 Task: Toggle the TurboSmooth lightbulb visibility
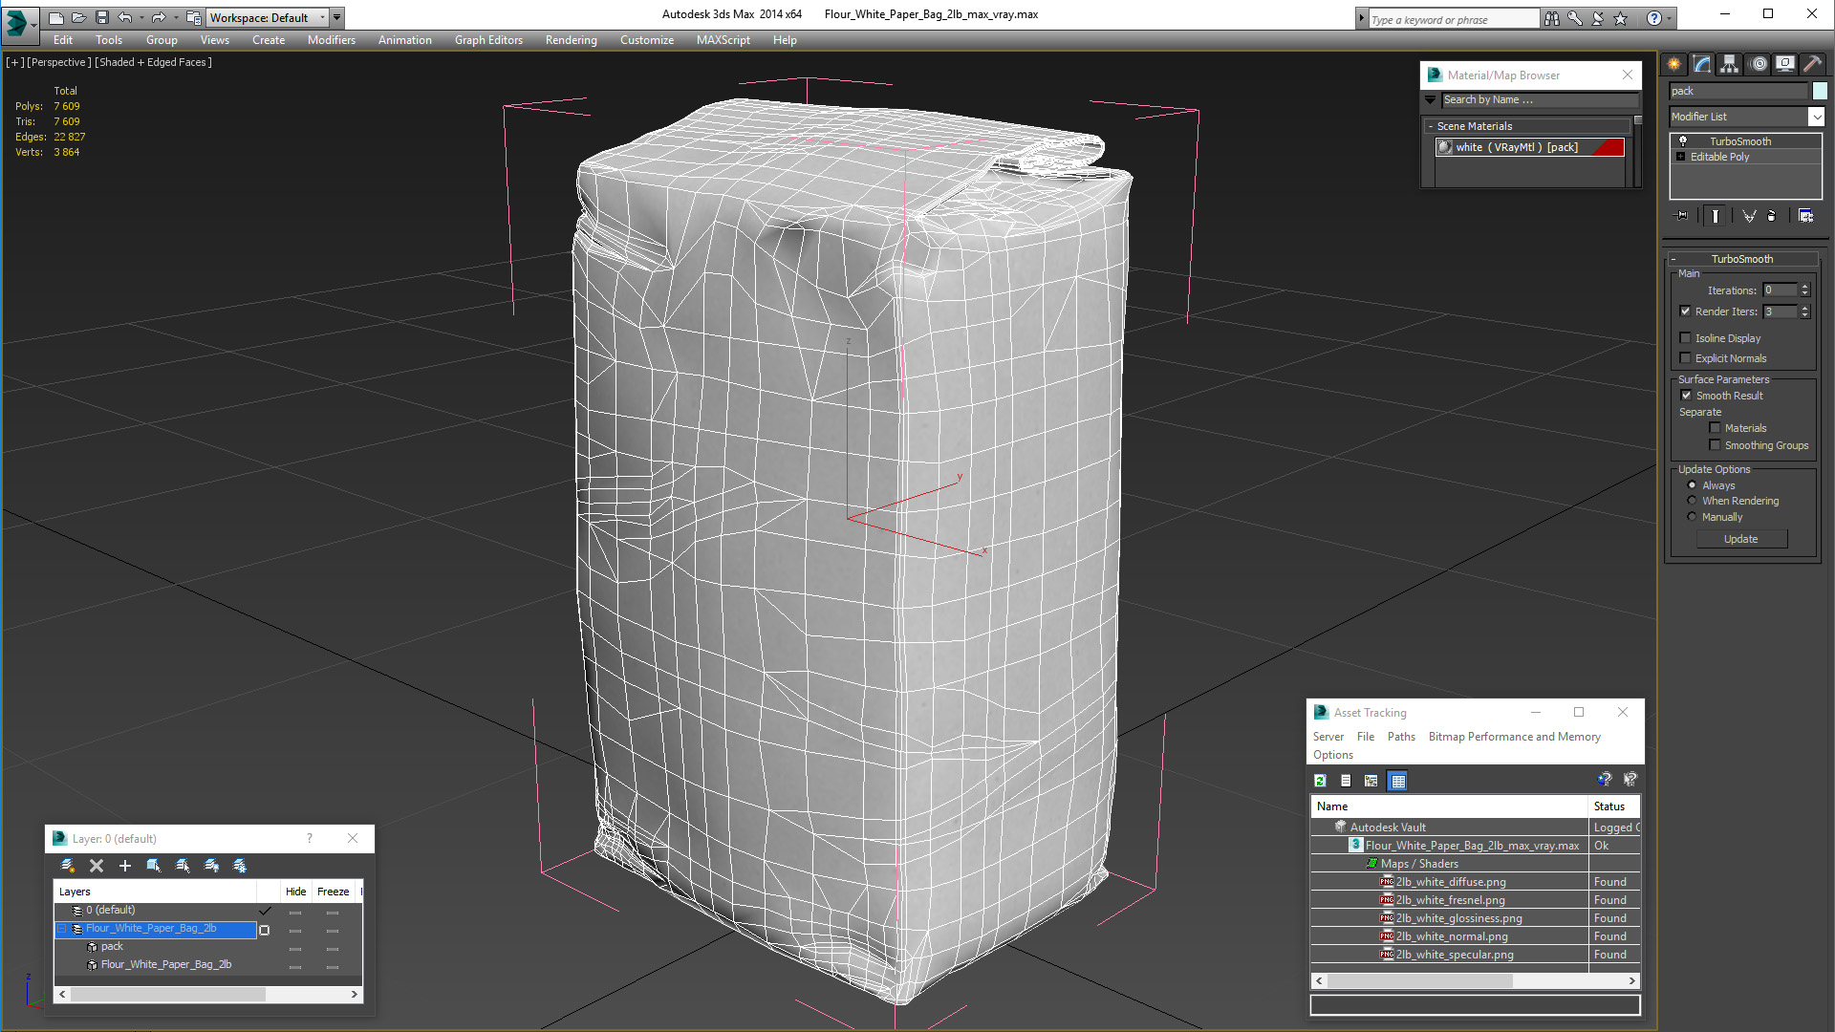(x=1683, y=141)
